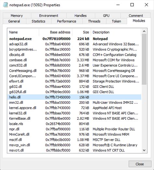The height and width of the screenshot is (170, 154).
Task: Select locale.nls in the list
Action: (74, 124)
